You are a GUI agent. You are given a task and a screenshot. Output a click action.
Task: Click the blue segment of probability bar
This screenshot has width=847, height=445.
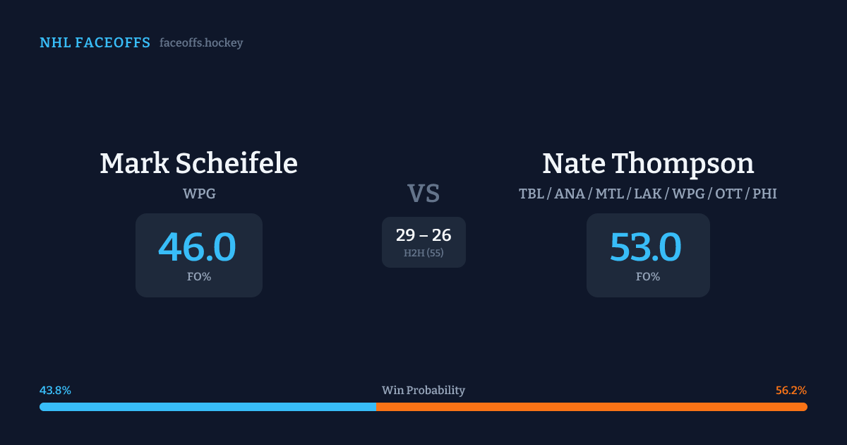click(208, 407)
